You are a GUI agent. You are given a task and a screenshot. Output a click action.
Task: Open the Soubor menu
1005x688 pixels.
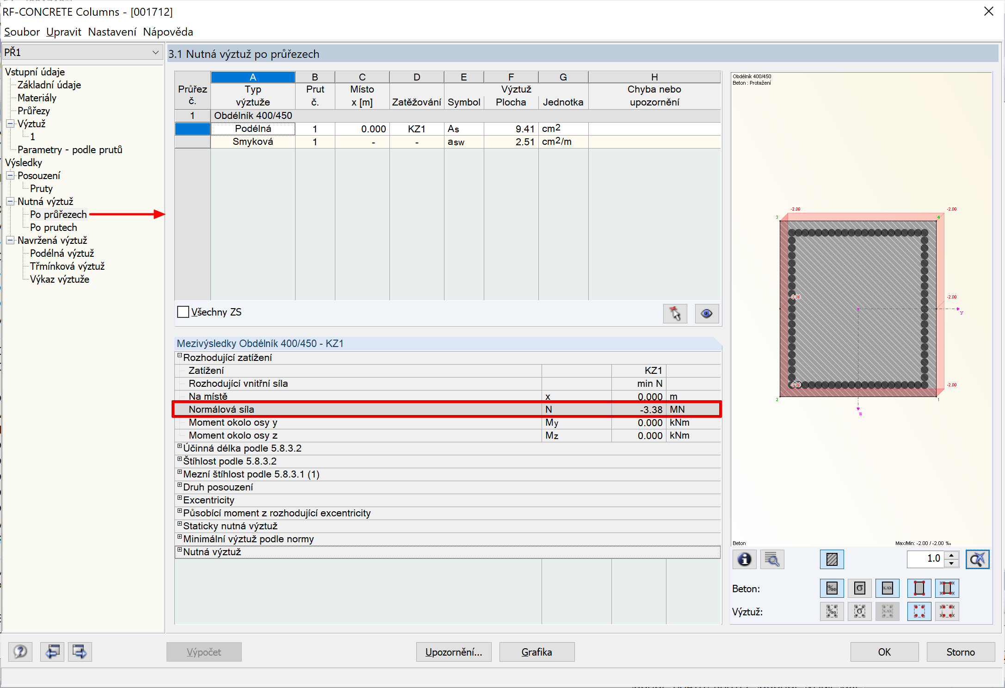22,32
